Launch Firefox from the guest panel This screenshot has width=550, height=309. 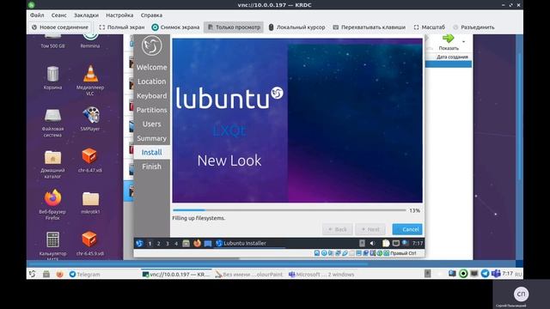(197, 243)
